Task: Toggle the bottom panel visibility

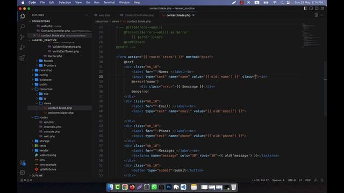Action: coord(311,9)
